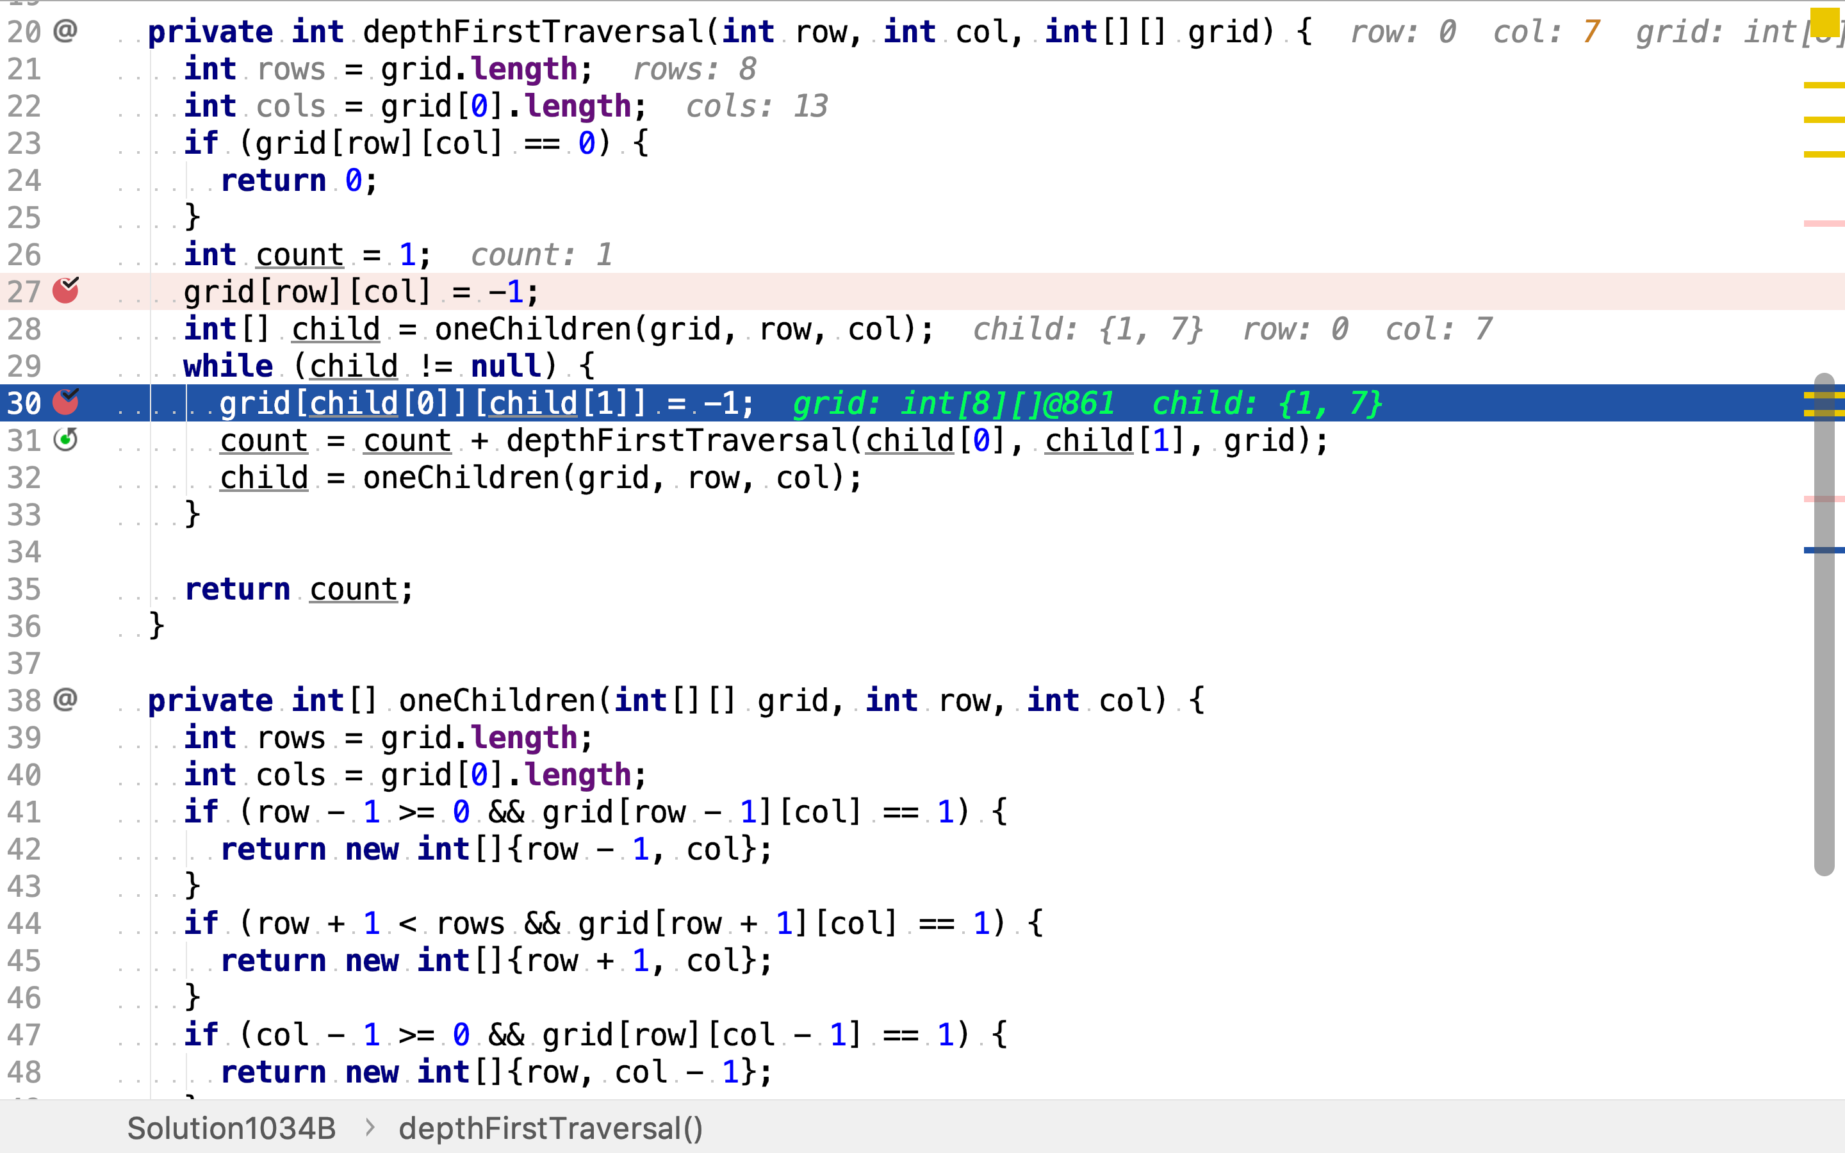Click the inline debug hint 'child: {1, 7}' on line 28
Screen dimensions: 1845x1153
click(1087, 329)
